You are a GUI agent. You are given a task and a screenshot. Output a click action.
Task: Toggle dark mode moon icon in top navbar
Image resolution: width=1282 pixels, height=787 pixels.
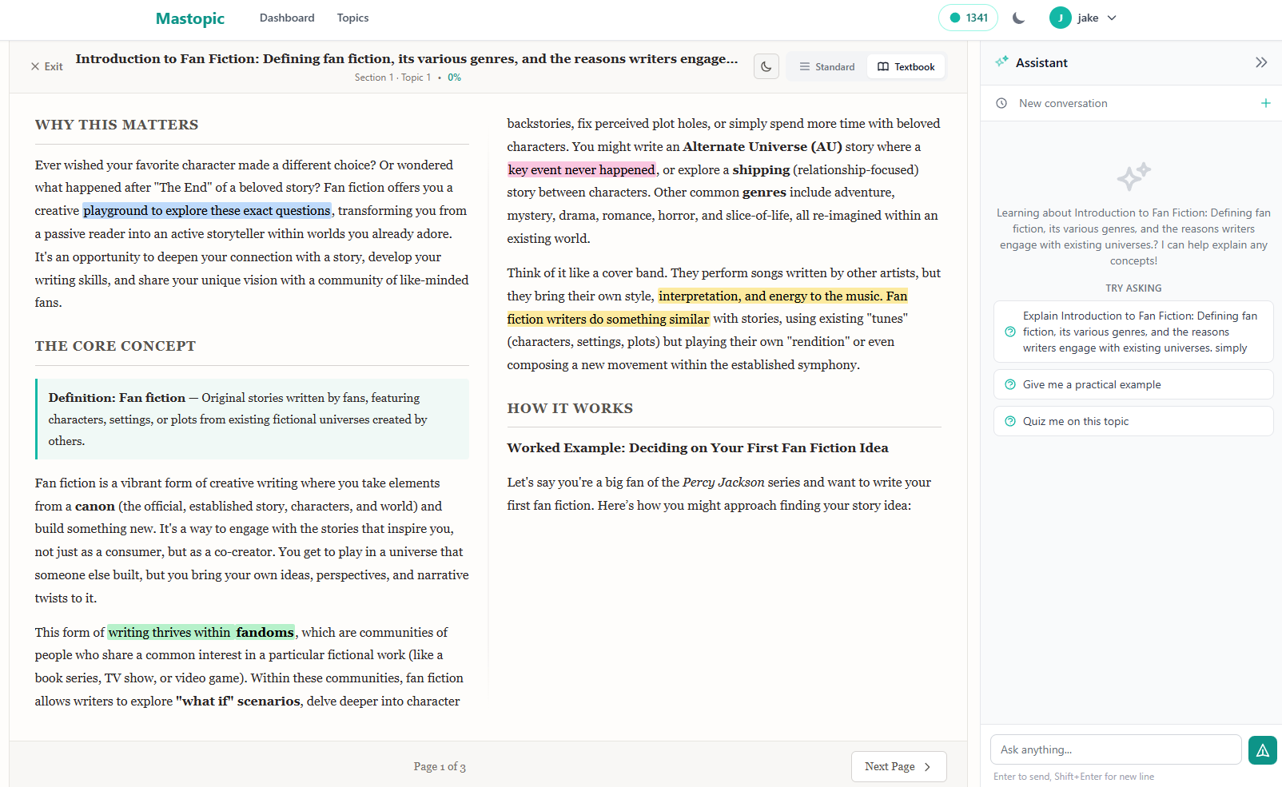pyautogui.click(x=1018, y=18)
